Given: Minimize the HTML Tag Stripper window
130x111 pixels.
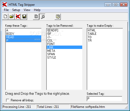Looking at the screenshot, I should (108, 5).
